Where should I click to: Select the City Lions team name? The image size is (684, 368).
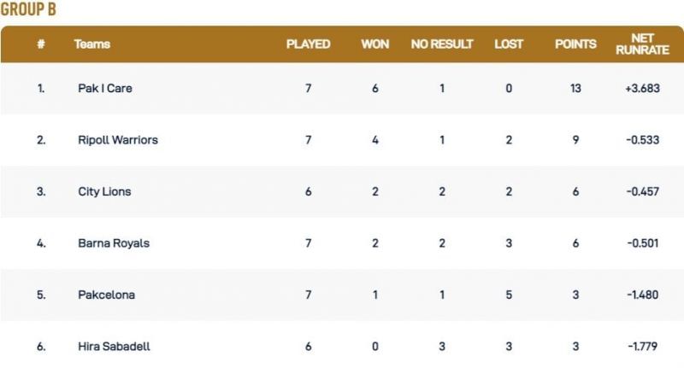[x=103, y=191]
